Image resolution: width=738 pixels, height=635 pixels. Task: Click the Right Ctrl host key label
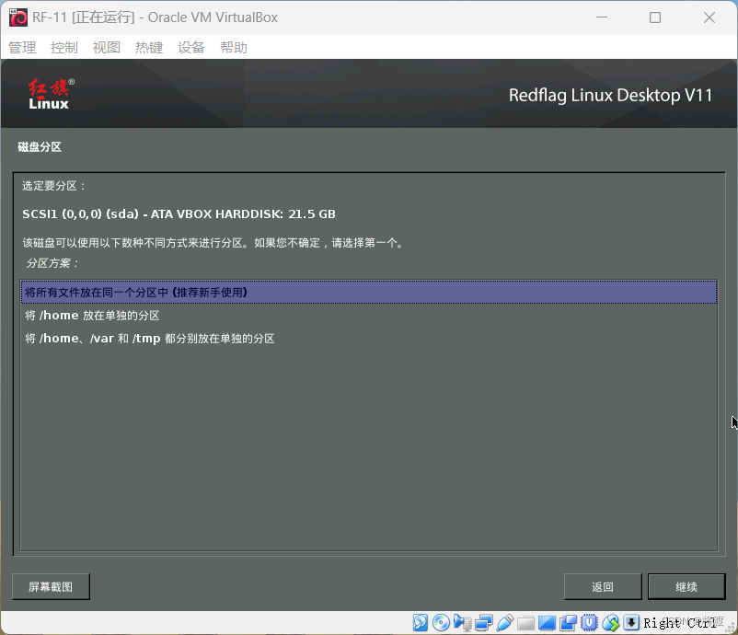680,623
